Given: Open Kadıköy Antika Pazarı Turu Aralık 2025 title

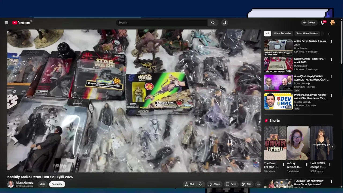Looking at the screenshot, I should [x=309, y=61].
